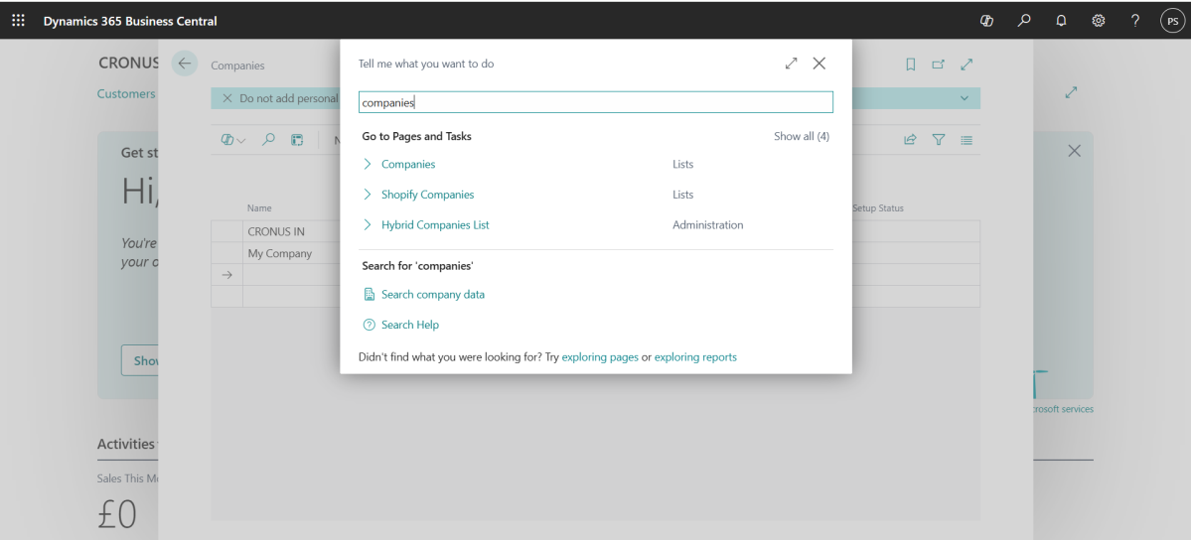
Task: Toggle the filter pane on Companies list
Action: click(939, 140)
